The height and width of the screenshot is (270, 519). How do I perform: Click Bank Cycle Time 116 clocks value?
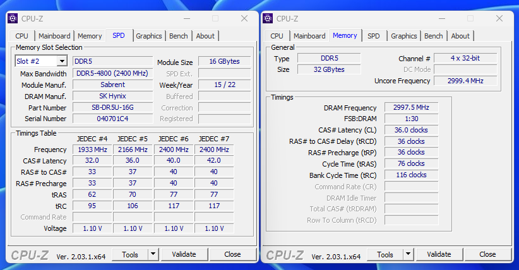411,175
